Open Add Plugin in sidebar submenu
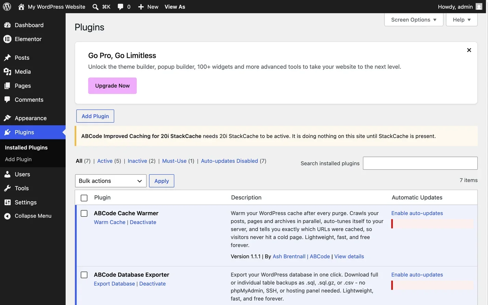Viewport: 488px width, 305px height. pyautogui.click(x=18, y=159)
